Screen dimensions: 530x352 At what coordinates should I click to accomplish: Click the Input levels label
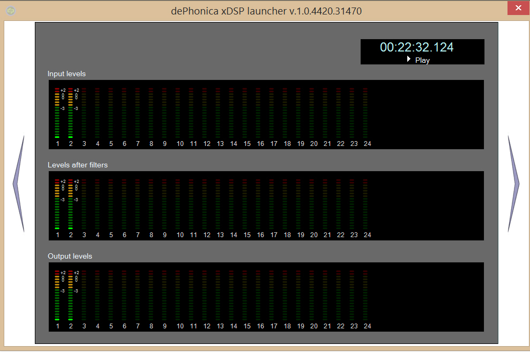click(66, 74)
